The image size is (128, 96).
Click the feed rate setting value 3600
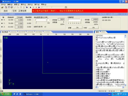click(x=61, y=19)
